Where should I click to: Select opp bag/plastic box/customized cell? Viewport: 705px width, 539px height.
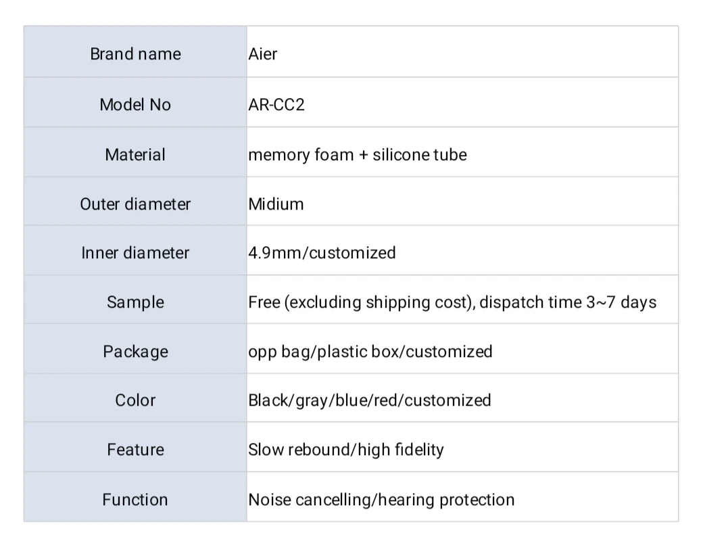pyautogui.click(x=462, y=349)
